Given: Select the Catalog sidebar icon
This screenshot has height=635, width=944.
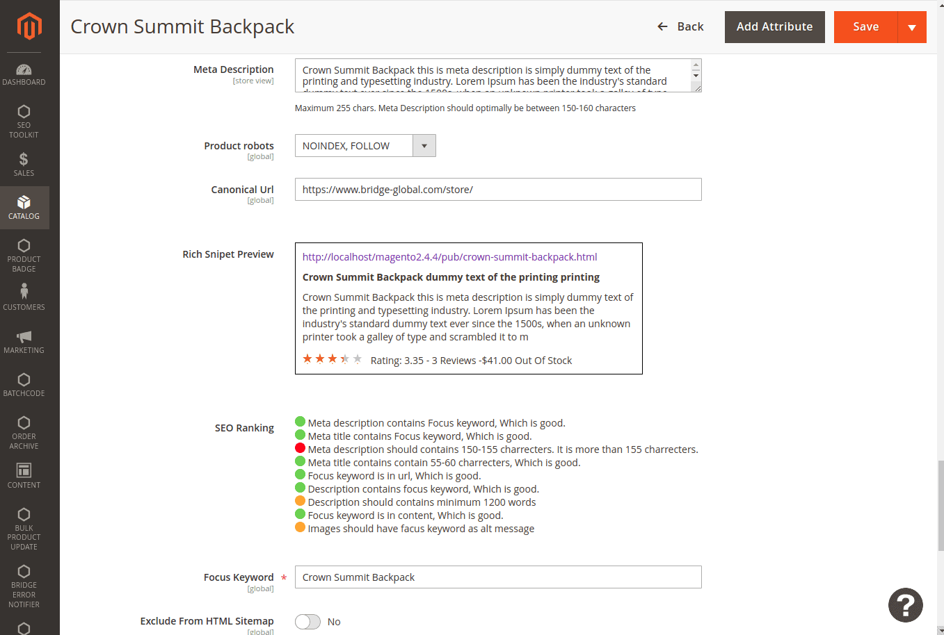Looking at the screenshot, I should point(24,207).
